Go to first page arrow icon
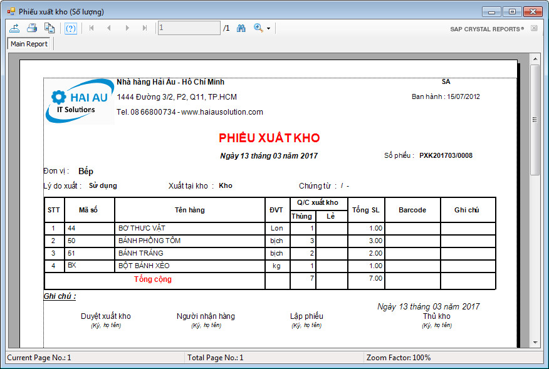 click(x=91, y=28)
